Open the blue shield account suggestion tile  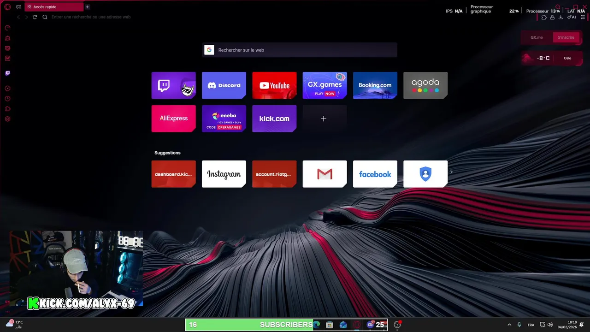point(425,174)
